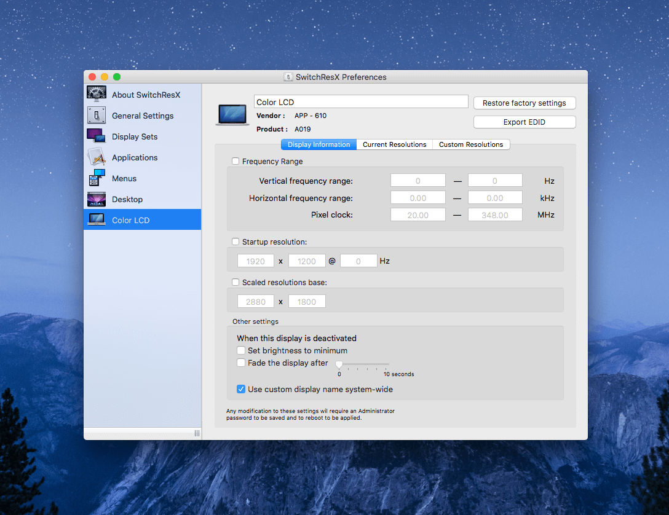Switch to the Display Information tab

319,144
